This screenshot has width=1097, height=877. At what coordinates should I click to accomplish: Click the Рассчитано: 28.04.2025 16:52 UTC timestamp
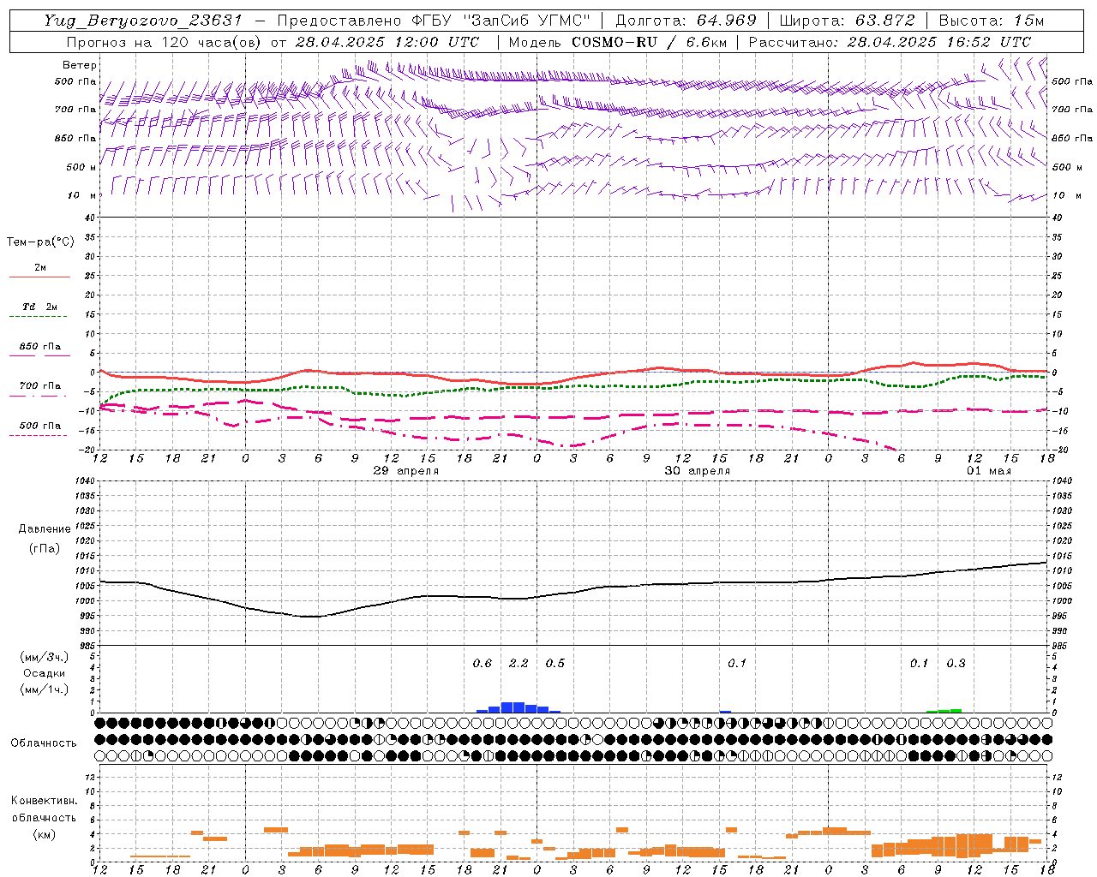click(x=890, y=42)
